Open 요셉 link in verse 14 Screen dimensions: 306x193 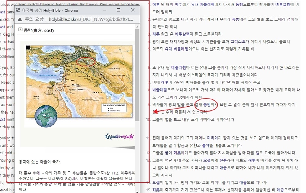pyautogui.click(x=156, y=182)
